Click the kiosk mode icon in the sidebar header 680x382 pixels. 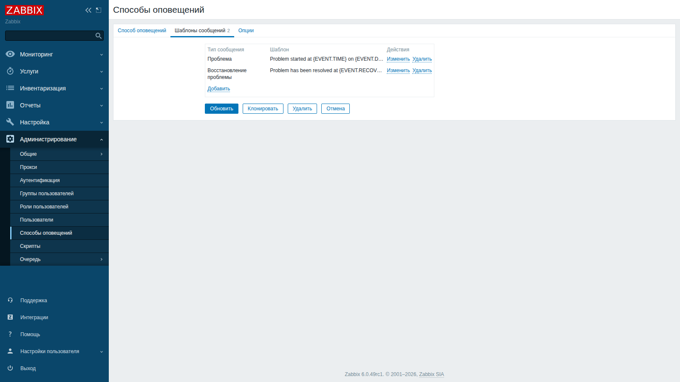[x=99, y=10]
